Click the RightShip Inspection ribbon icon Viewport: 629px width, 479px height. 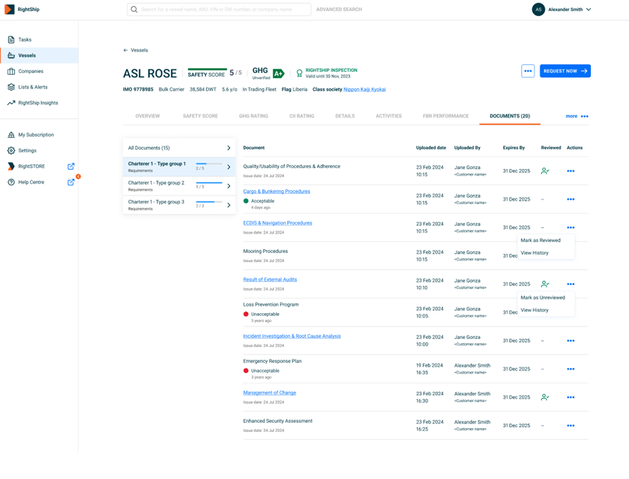pyautogui.click(x=299, y=73)
